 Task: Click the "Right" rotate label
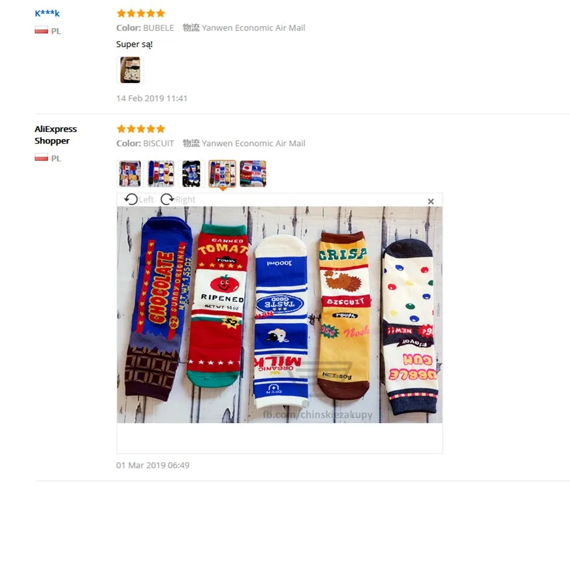point(185,200)
